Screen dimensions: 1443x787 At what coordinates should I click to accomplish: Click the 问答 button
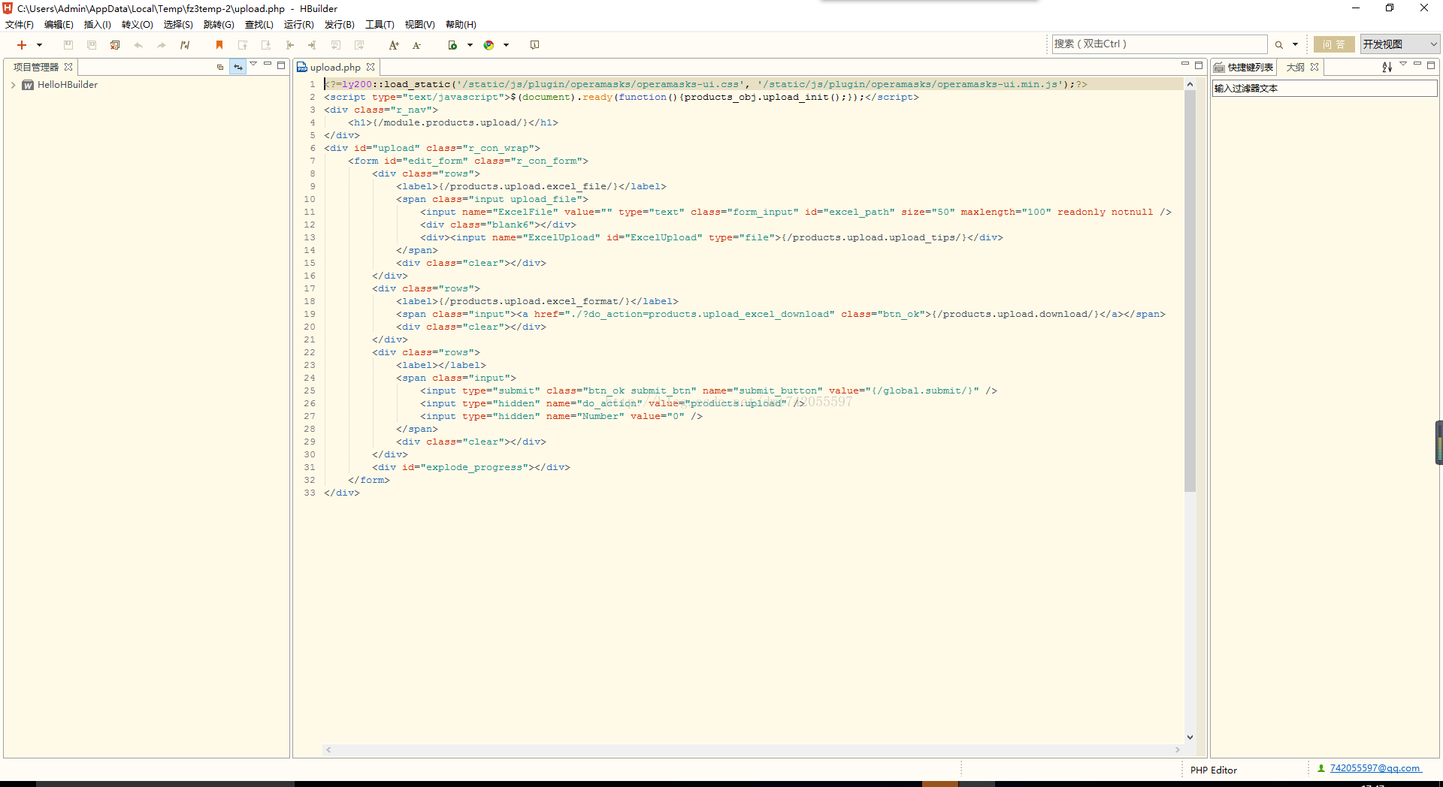point(1334,44)
